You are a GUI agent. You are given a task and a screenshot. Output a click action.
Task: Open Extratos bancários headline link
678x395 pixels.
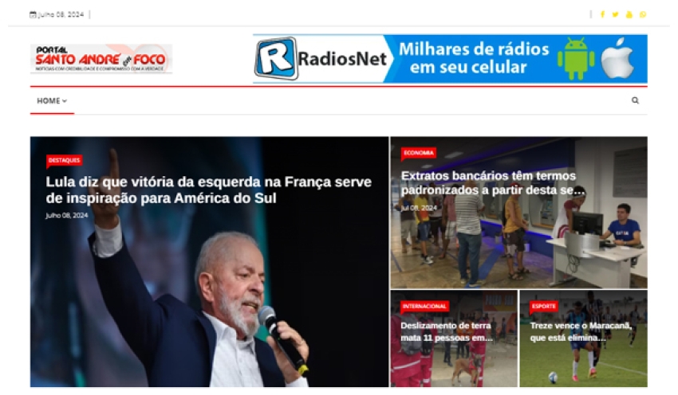(492, 183)
